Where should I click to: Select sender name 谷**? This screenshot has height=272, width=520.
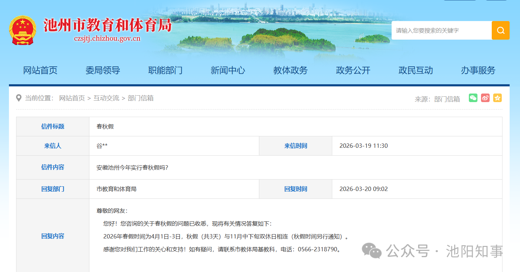(102, 146)
